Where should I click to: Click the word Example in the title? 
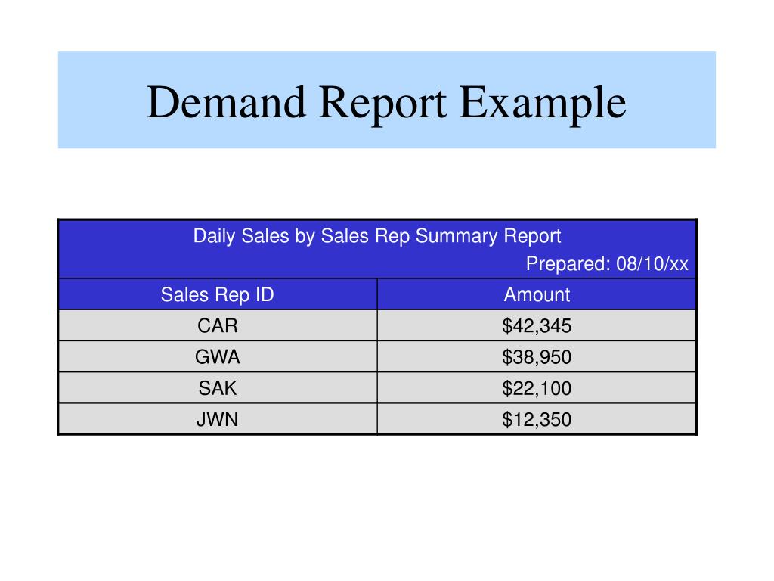543,104
